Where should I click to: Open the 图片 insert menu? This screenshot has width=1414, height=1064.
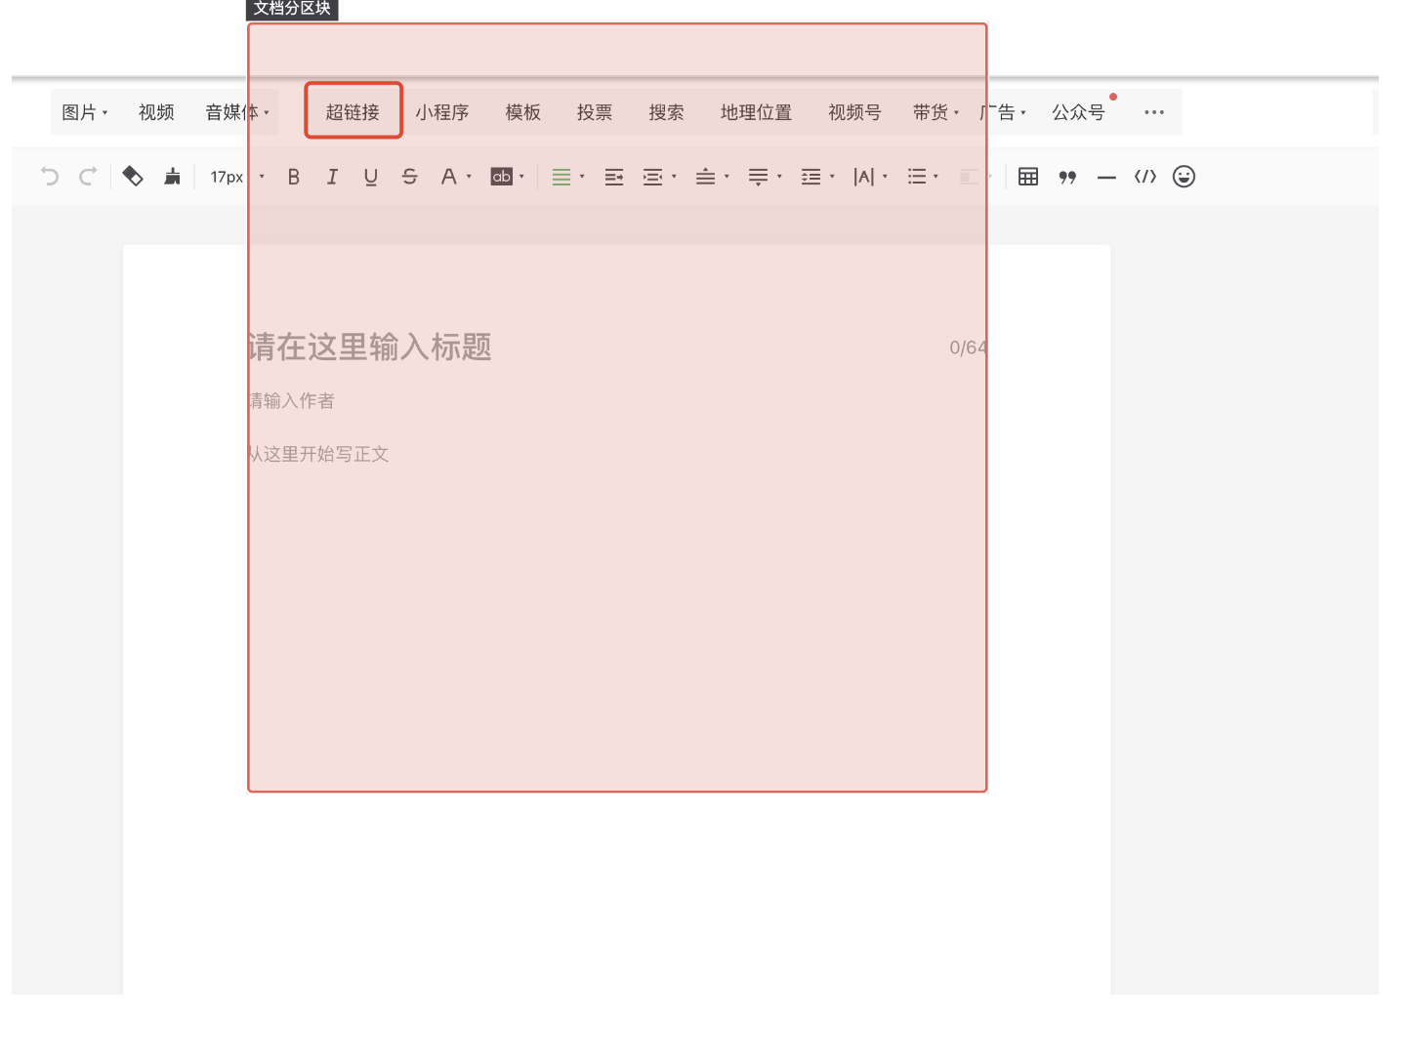[85, 112]
